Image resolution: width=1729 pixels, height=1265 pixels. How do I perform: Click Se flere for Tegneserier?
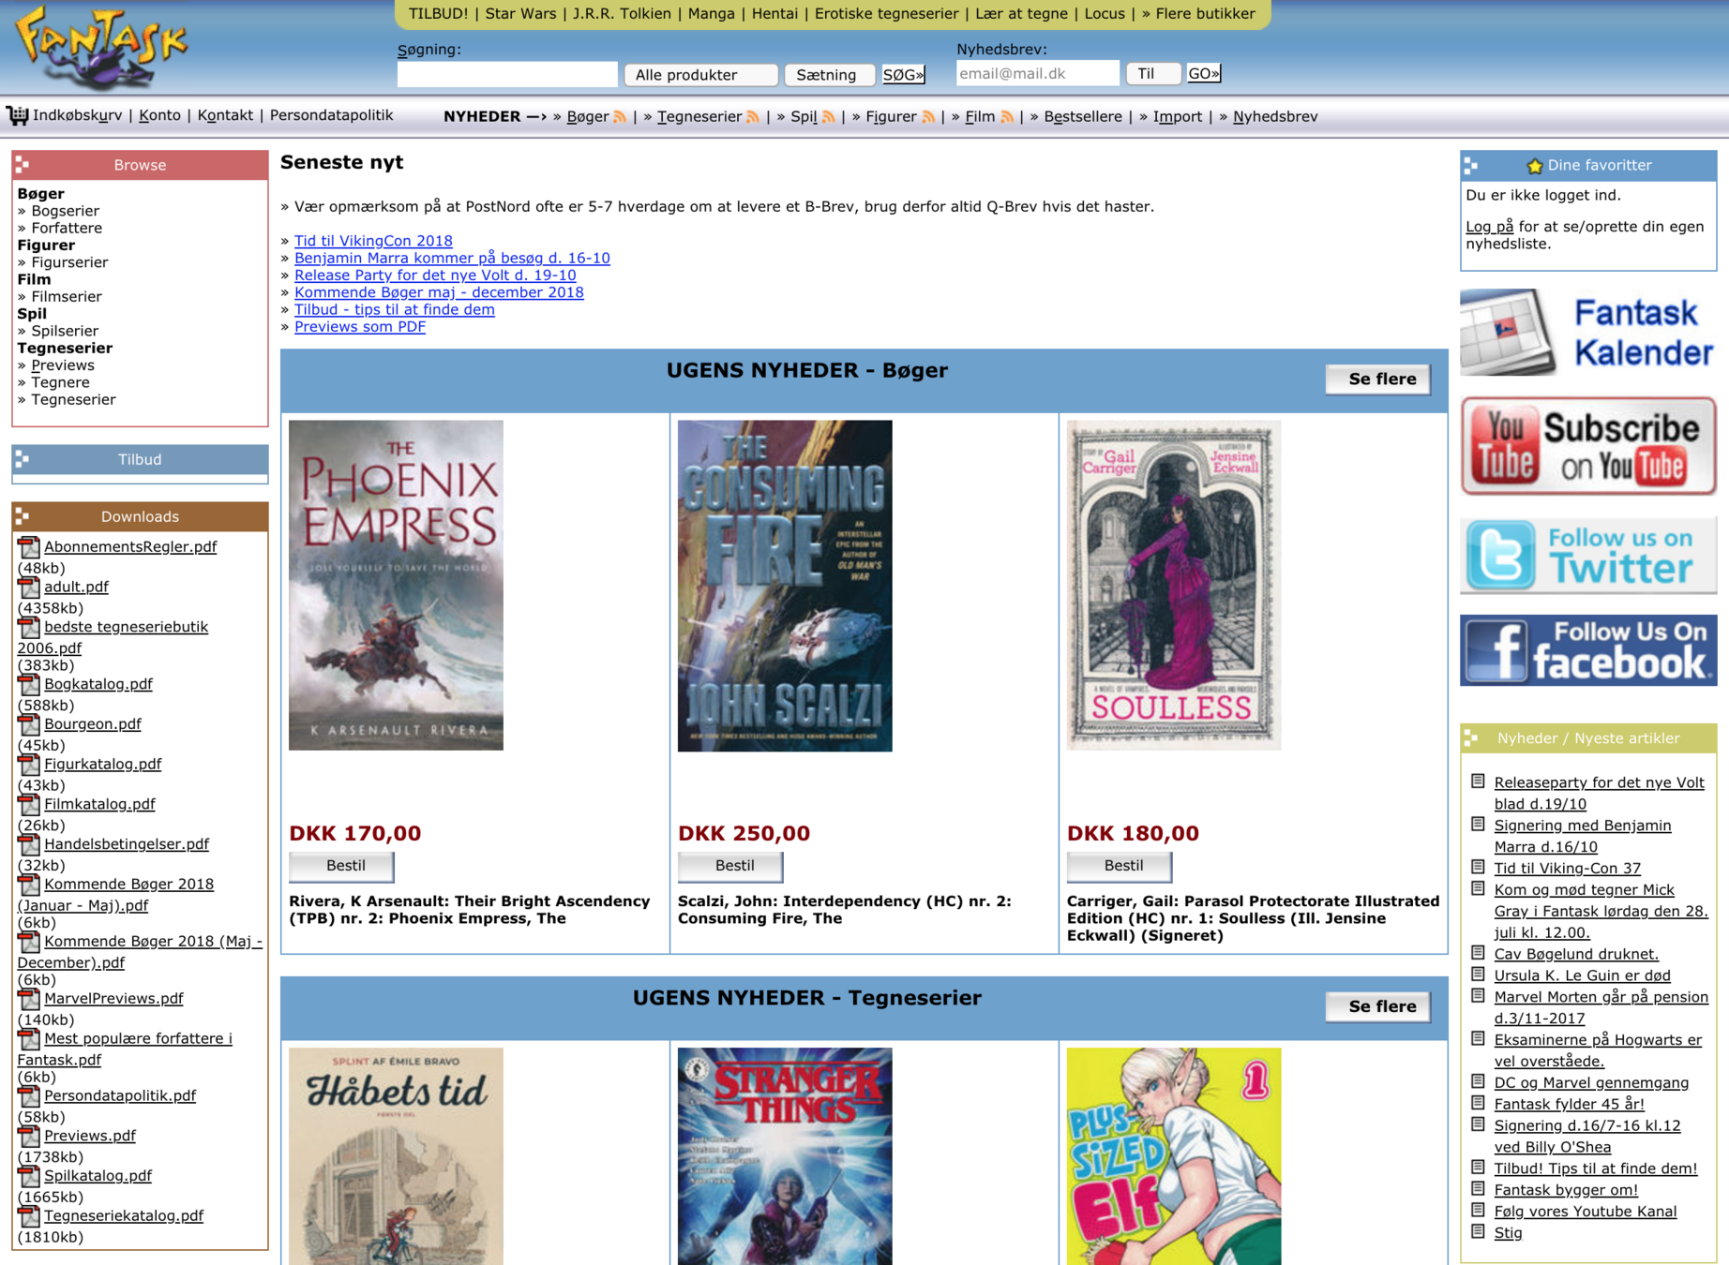(x=1378, y=1006)
